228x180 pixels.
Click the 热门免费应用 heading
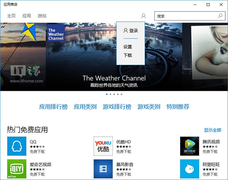[27, 129]
